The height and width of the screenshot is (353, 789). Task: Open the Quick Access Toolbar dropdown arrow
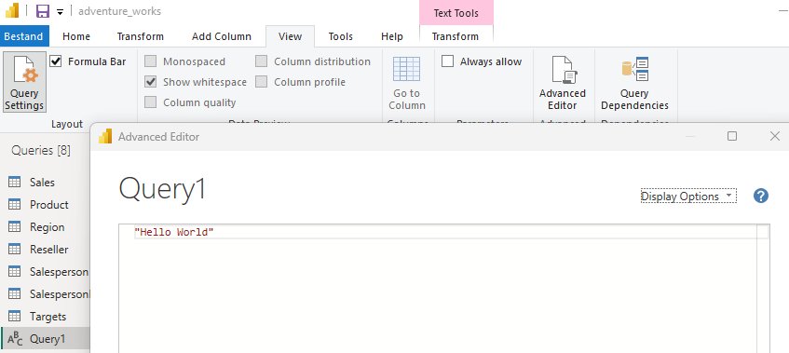pos(60,12)
